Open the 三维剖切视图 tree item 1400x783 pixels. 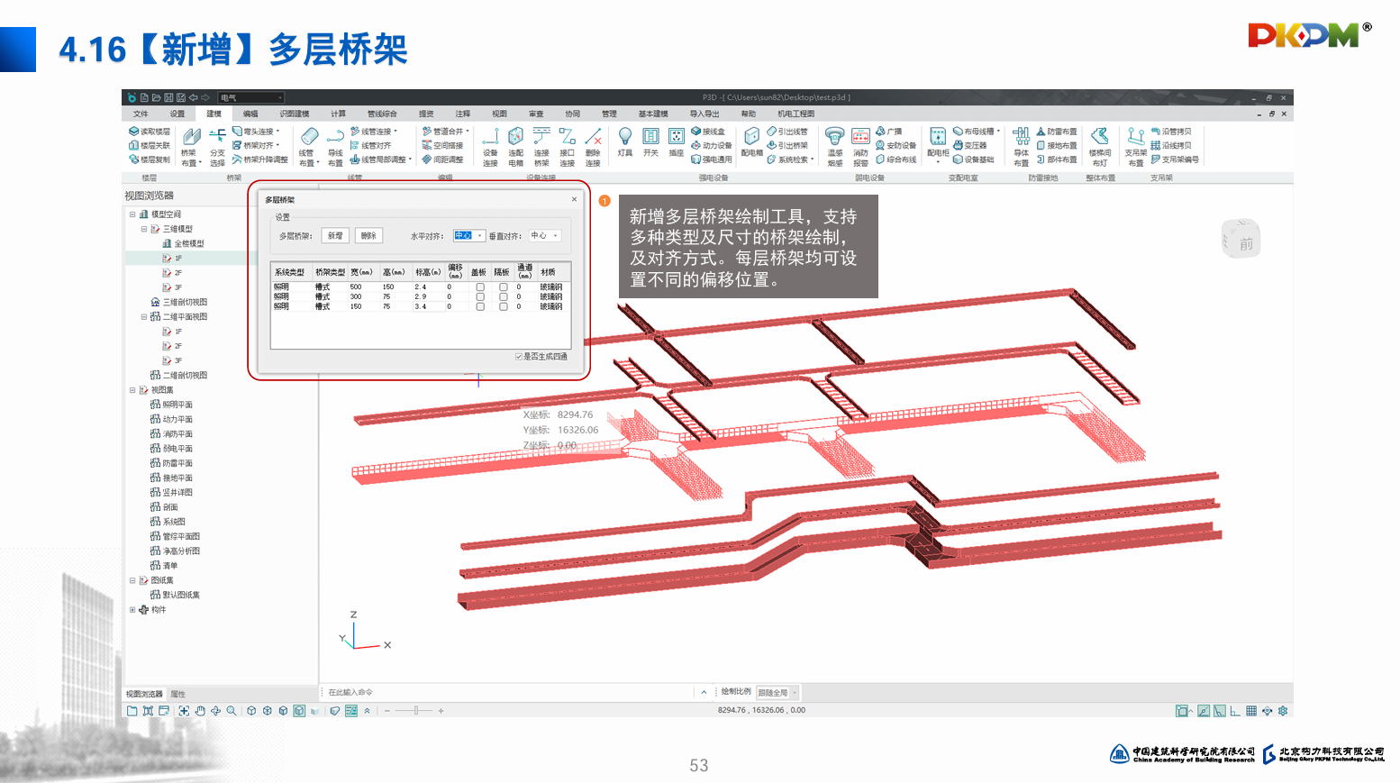[x=179, y=303]
